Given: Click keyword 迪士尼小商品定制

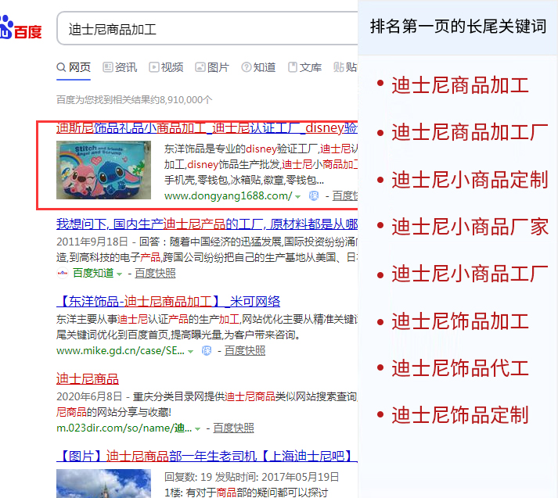Looking at the screenshot, I should 470,180.
